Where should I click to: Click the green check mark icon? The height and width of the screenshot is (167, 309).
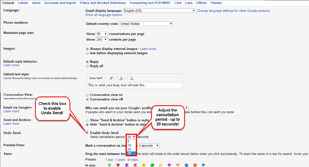[152, 165]
